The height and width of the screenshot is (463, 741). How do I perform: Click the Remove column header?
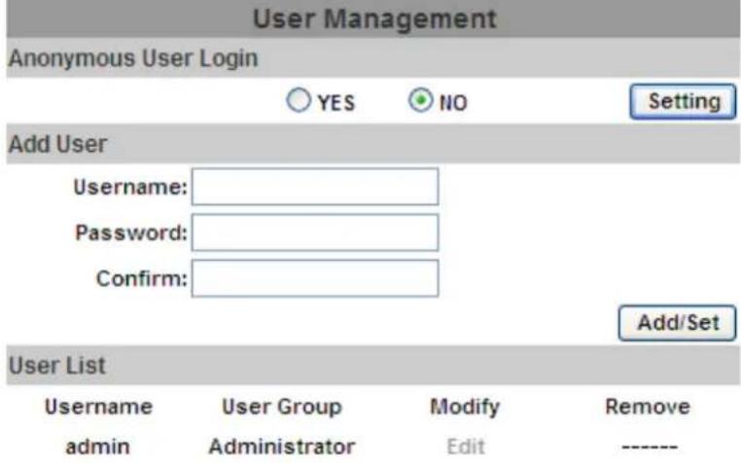click(648, 407)
